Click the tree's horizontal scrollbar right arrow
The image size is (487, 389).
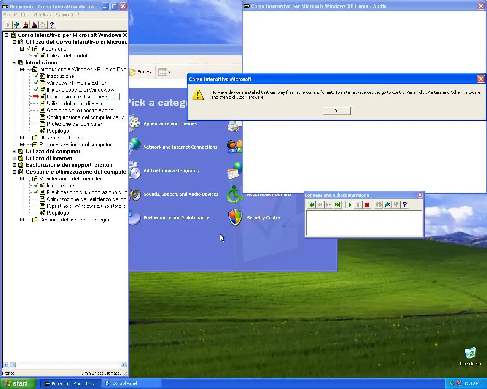pyautogui.click(x=123, y=365)
